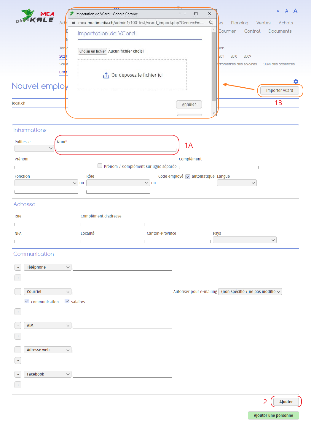
Task: Click the minus button beside Téléphone
Action: 18,267
